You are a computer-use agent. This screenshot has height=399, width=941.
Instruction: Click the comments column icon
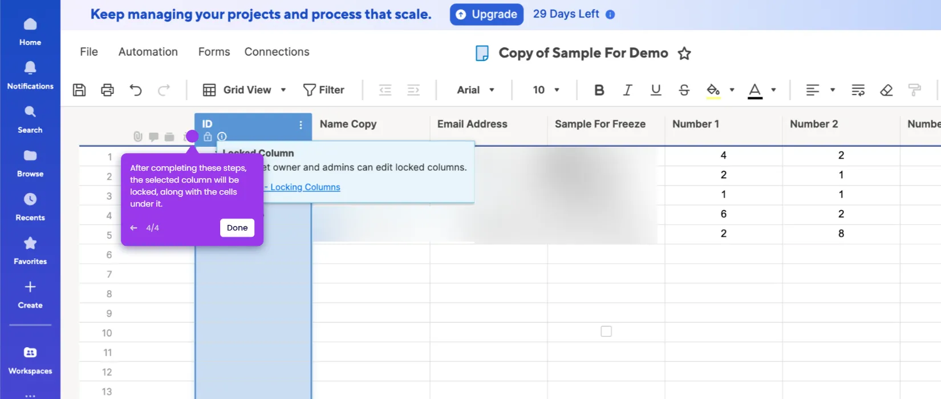153,137
